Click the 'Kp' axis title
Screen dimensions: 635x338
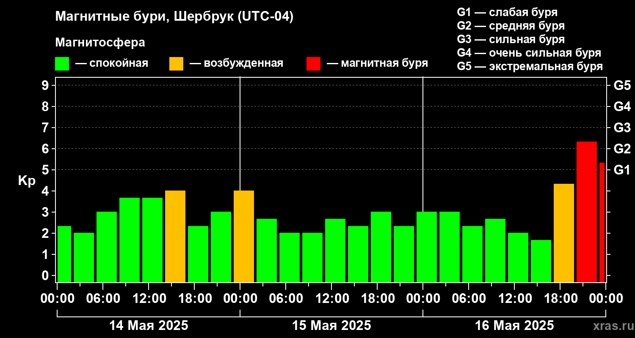point(27,181)
